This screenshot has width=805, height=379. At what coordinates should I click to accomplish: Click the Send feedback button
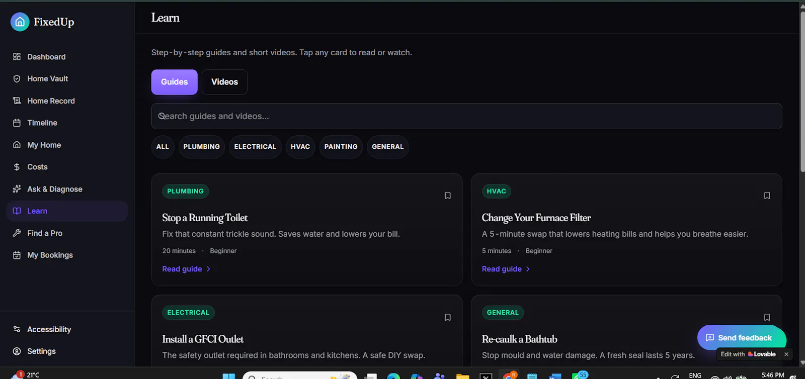point(742,338)
